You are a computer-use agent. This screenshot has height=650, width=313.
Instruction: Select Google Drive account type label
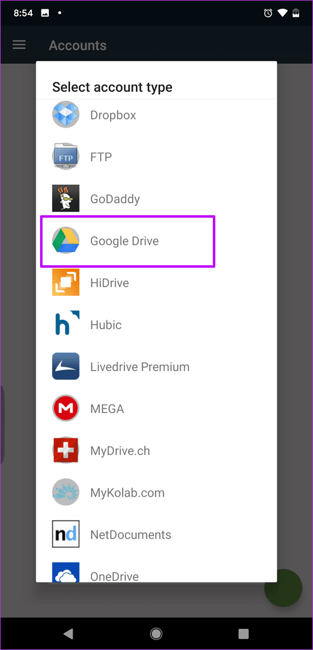pos(125,241)
